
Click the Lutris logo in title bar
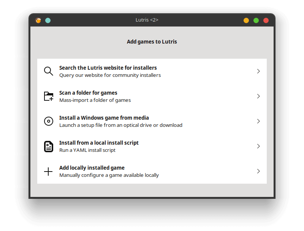click(38, 20)
